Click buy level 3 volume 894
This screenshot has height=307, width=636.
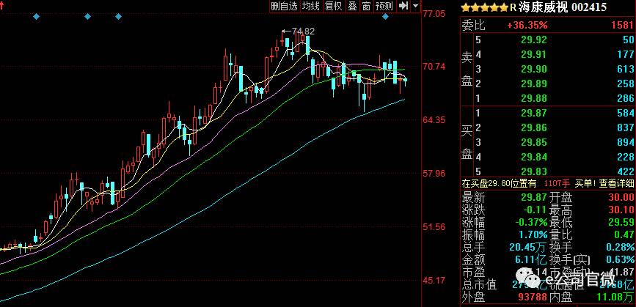tap(626, 142)
